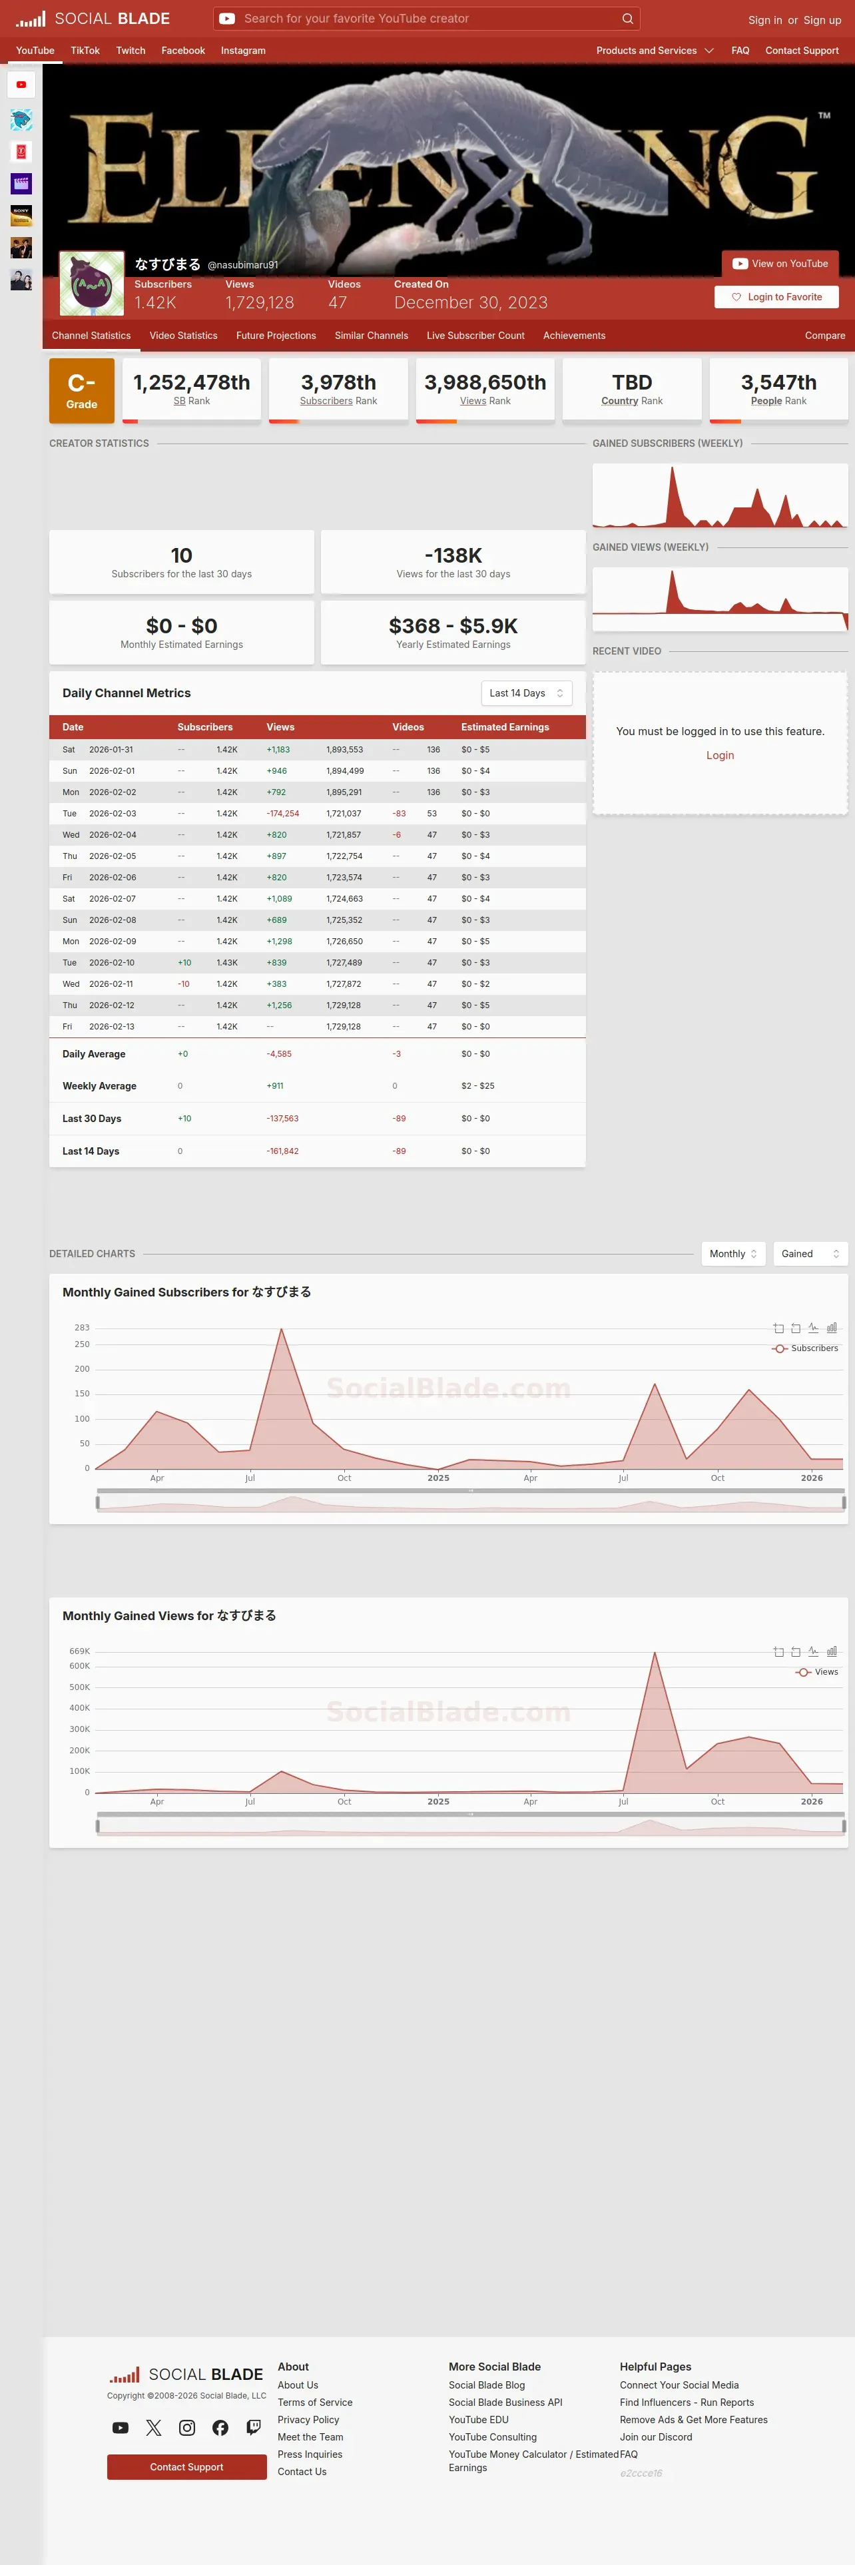Open the Terms of Service footer link

[314, 2403]
